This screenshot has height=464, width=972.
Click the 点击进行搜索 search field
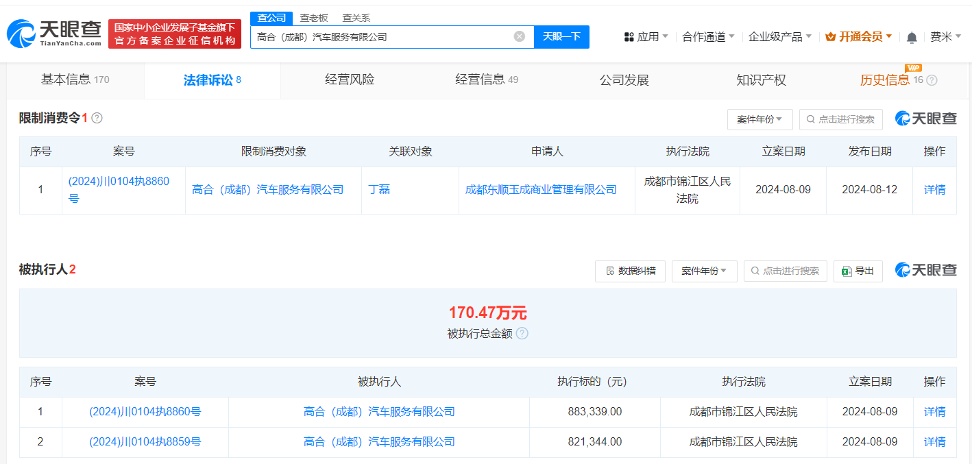[x=841, y=119]
